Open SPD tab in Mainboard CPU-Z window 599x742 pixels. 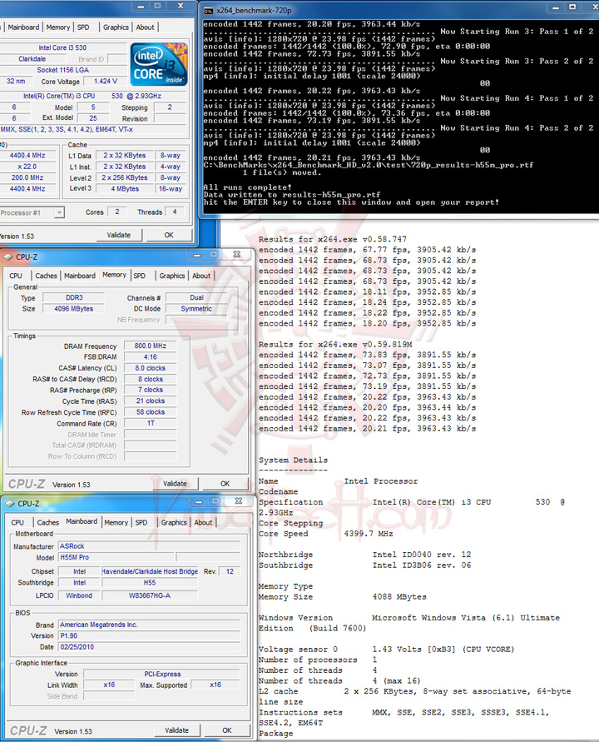141,522
